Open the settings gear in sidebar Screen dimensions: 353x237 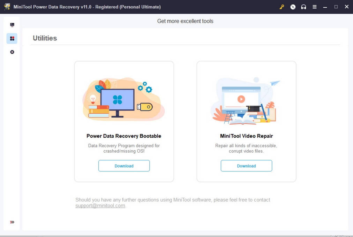pyautogui.click(x=12, y=52)
